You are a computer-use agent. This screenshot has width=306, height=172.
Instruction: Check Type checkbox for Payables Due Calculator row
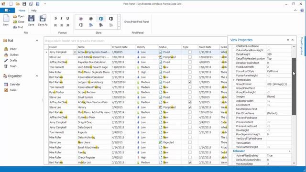[190, 62]
